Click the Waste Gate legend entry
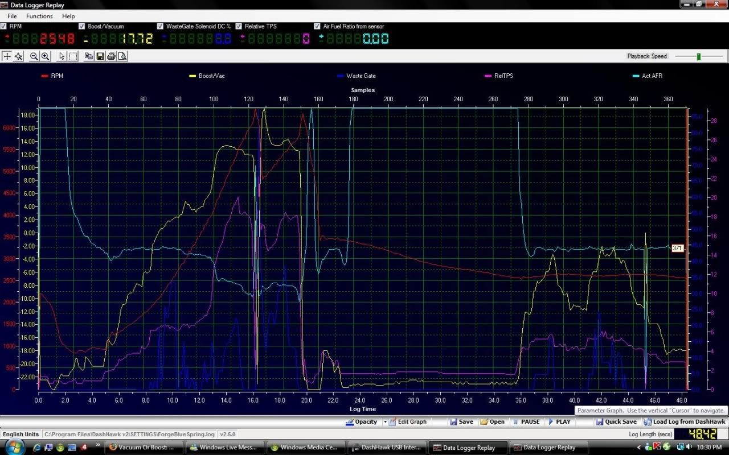This screenshot has width=729, height=455. pyautogui.click(x=356, y=76)
